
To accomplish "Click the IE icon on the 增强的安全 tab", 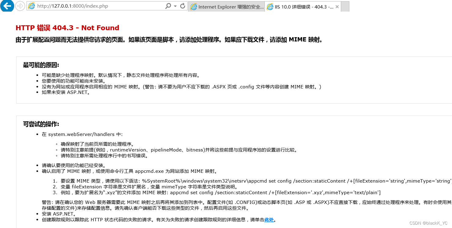I will [x=194, y=7].
